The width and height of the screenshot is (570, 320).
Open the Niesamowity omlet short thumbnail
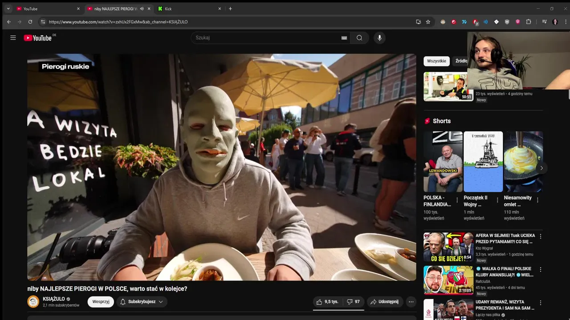pos(523,162)
